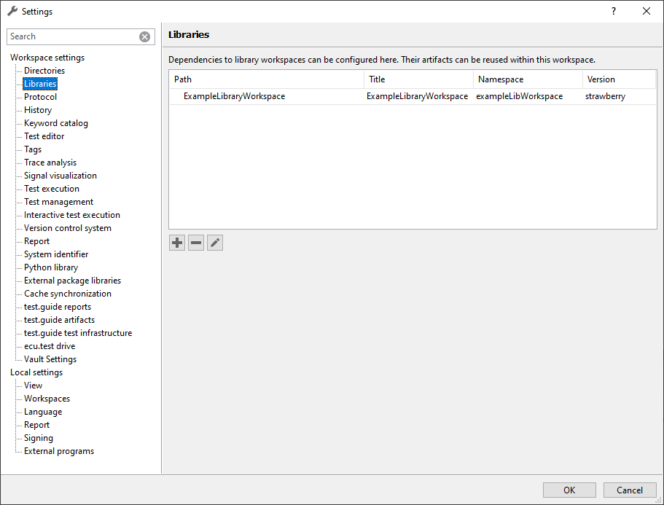Select Workspace settings in the tree
Viewport: 664px width, 505px height.
click(x=47, y=58)
